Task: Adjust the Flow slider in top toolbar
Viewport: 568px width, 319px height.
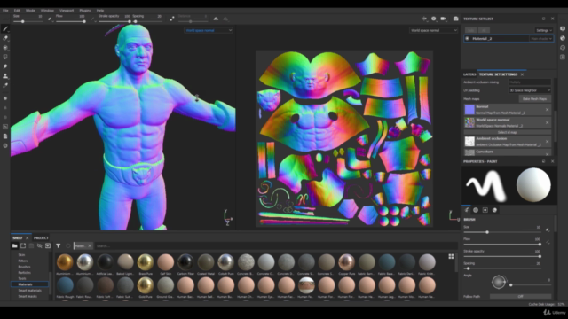Action: coord(70,21)
